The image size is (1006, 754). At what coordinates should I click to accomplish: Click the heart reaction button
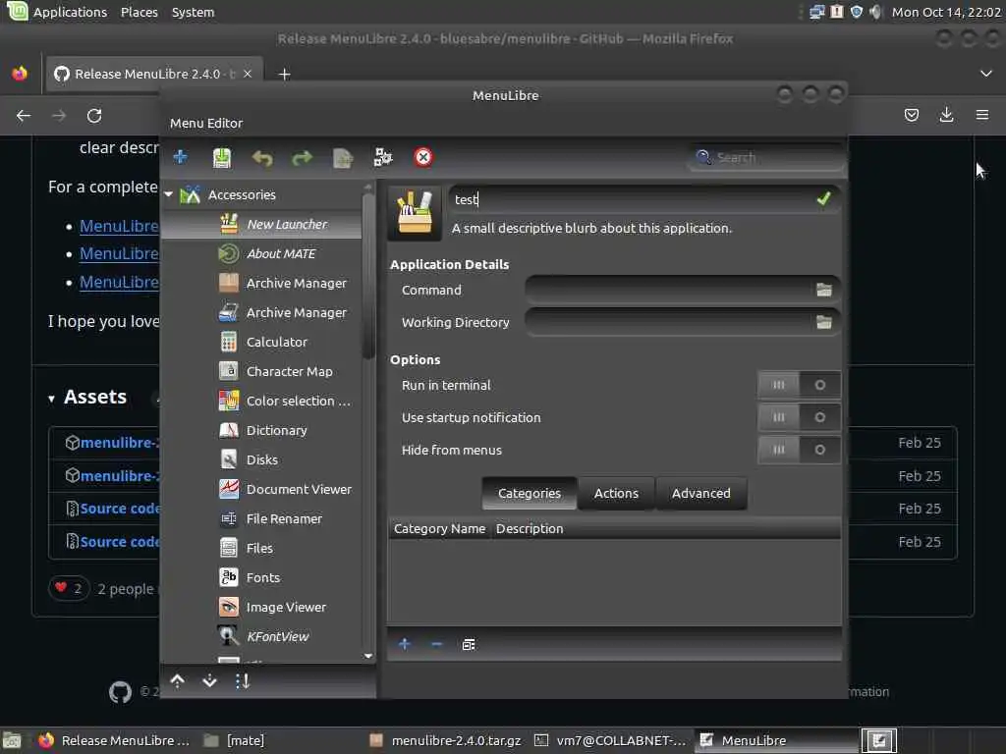click(x=69, y=588)
